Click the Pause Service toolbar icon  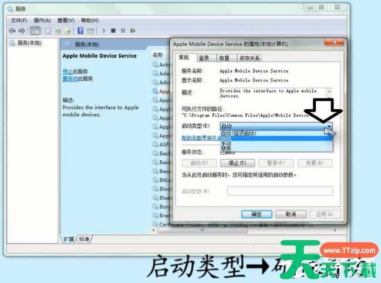pos(123,31)
